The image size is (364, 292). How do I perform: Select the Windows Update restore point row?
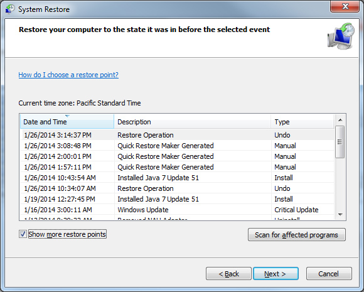177,210
